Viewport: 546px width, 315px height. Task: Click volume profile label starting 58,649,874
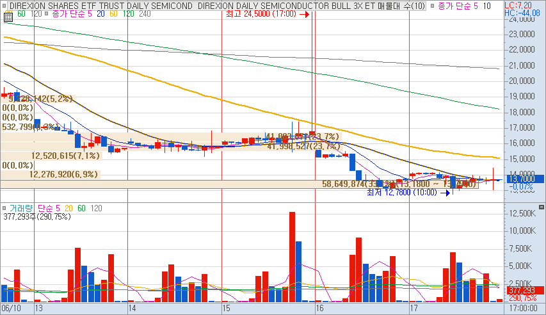[399, 184]
